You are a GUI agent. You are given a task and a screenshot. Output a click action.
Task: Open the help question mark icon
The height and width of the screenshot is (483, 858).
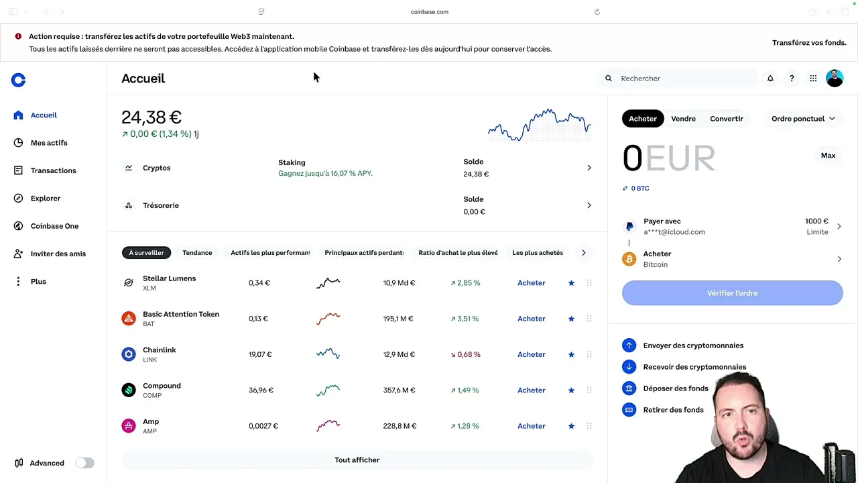click(x=792, y=78)
